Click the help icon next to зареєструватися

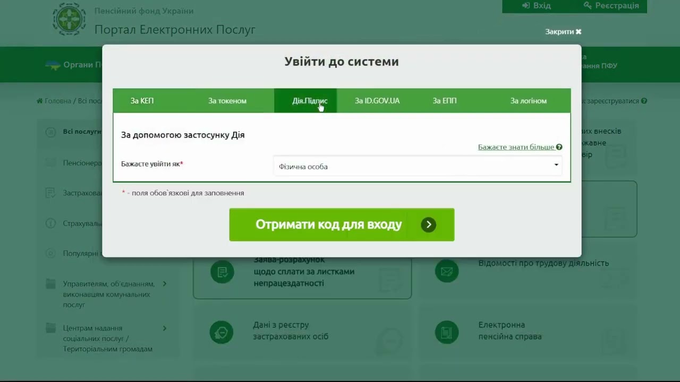[x=644, y=101]
